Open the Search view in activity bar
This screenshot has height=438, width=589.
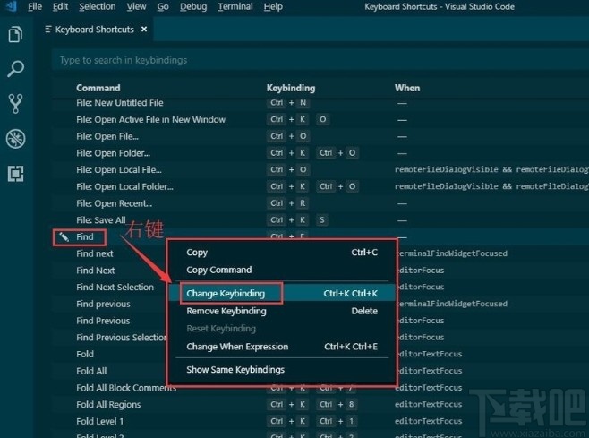(15, 69)
